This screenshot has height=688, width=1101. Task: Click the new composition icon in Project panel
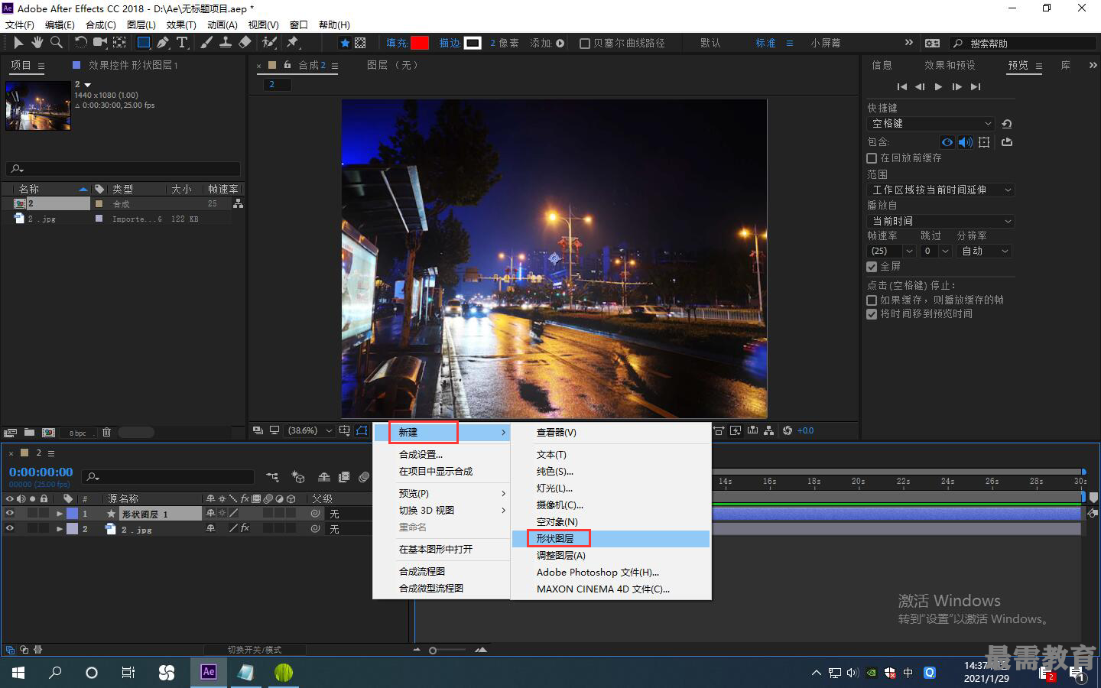pos(48,433)
